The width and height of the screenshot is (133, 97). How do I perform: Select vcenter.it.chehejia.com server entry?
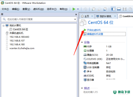pos(22,48)
